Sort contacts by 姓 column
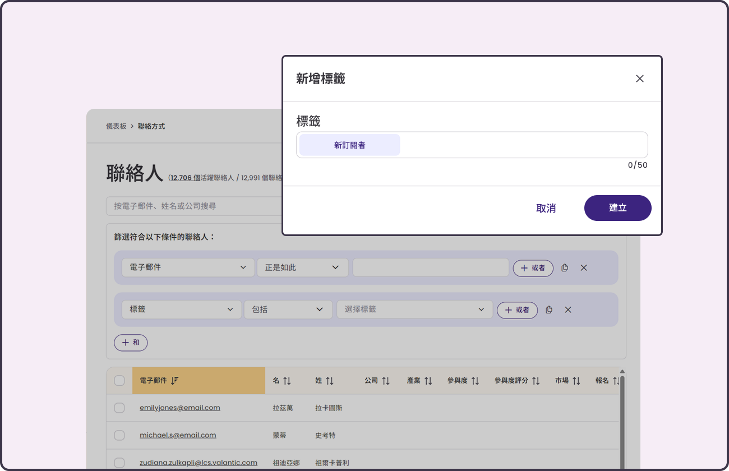This screenshot has width=729, height=471. click(x=329, y=381)
